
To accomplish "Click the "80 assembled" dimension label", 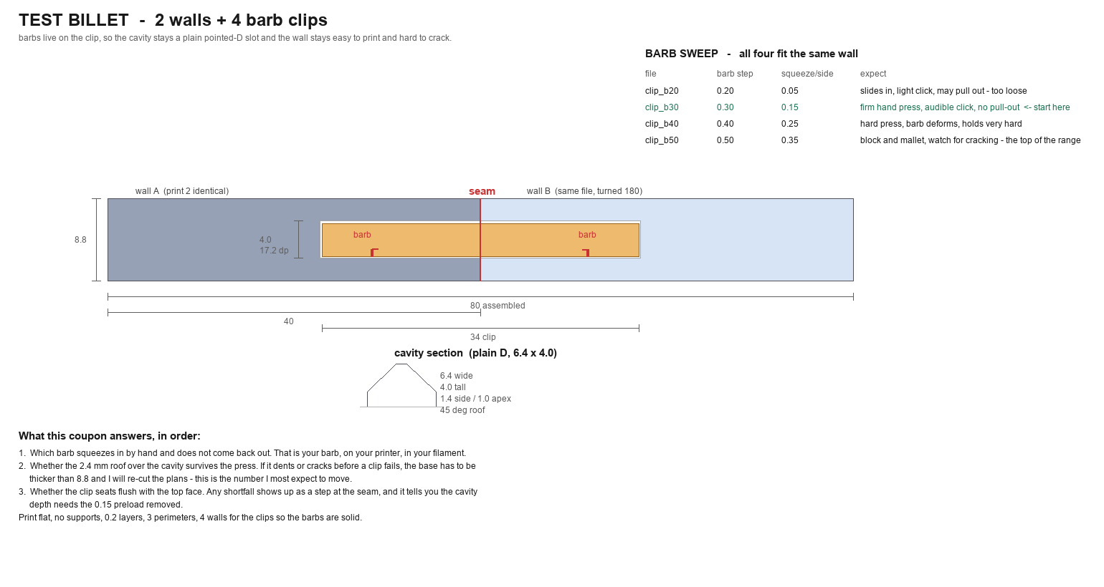I will point(498,306).
